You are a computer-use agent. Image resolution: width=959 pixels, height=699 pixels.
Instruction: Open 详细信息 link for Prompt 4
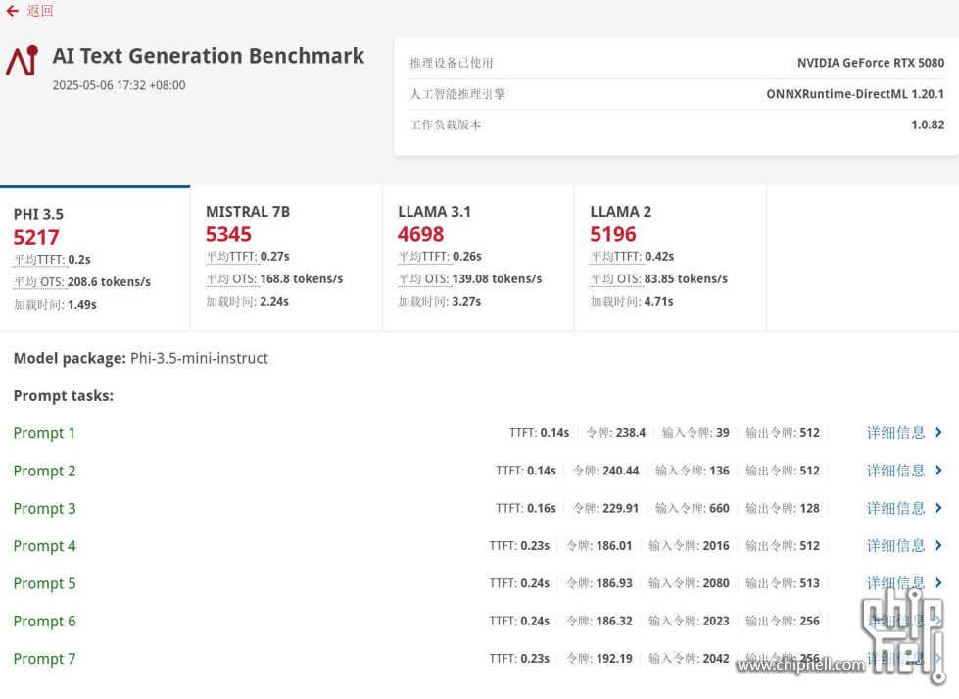(x=895, y=546)
